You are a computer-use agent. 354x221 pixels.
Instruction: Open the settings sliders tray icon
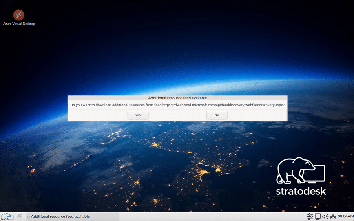(310, 216)
